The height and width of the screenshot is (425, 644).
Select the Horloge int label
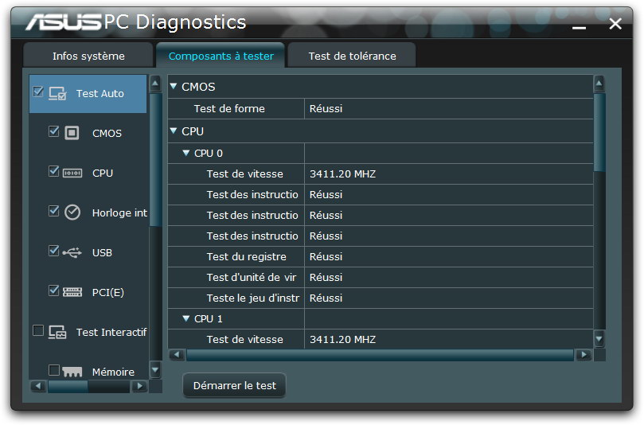pyautogui.click(x=119, y=212)
